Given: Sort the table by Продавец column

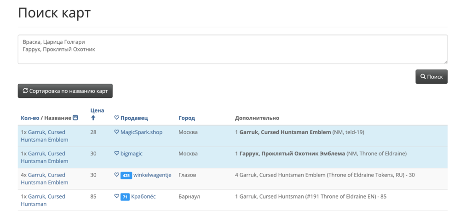Looking at the screenshot, I should [x=134, y=118].
